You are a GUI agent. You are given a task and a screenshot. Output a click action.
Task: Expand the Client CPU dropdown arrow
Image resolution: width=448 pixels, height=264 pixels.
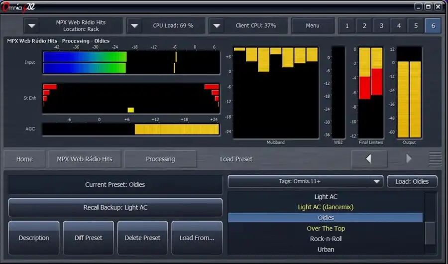pos(217,26)
